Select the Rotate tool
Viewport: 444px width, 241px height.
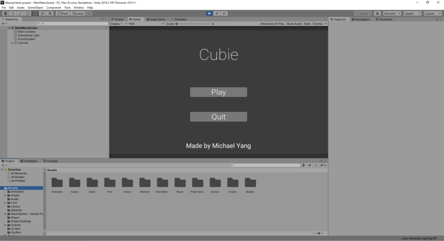20,13
